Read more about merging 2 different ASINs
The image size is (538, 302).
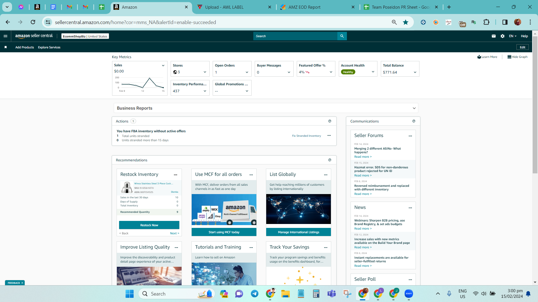[x=363, y=157]
